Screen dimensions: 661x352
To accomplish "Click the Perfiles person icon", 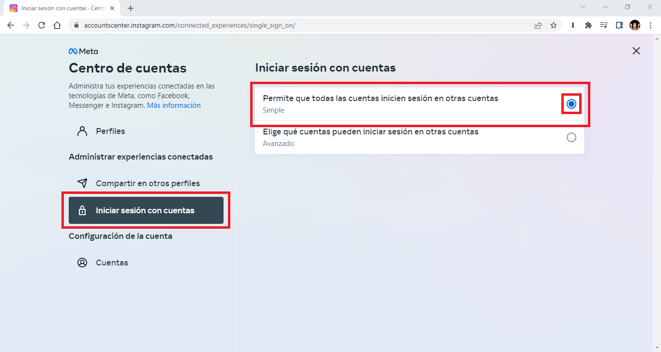I will pos(82,131).
